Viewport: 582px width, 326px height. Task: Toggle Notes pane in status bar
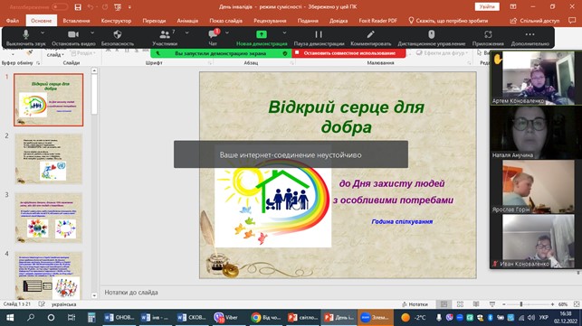(x=415, y=304)
